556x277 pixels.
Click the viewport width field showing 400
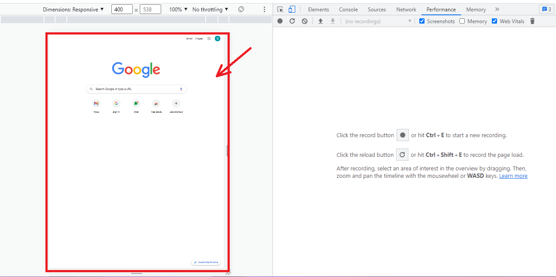(122, 9)
